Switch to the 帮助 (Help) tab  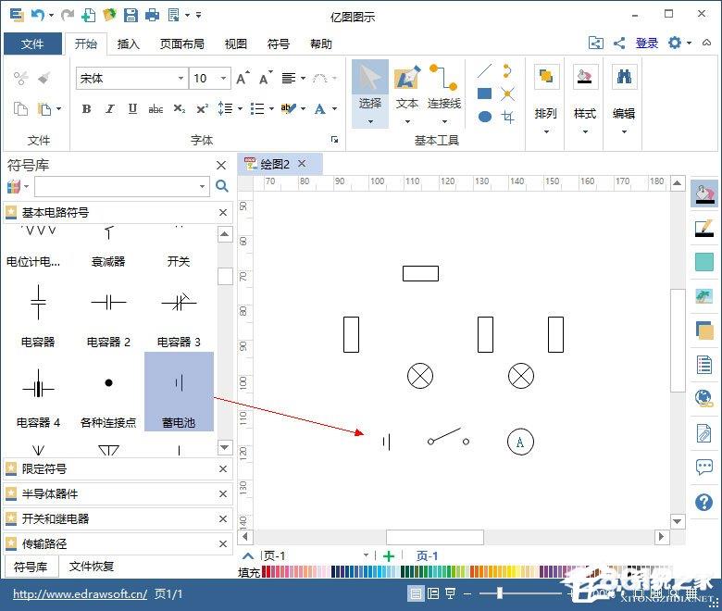pos(321,44)
